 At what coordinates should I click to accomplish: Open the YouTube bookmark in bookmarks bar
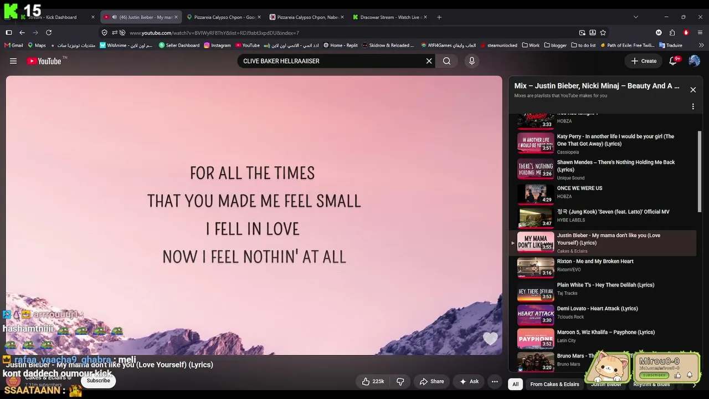[247, 45]
